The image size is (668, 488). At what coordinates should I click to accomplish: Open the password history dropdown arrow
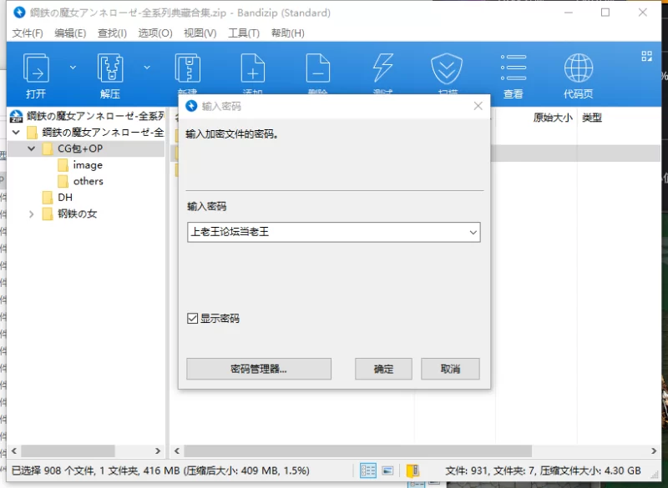[473, 232]
